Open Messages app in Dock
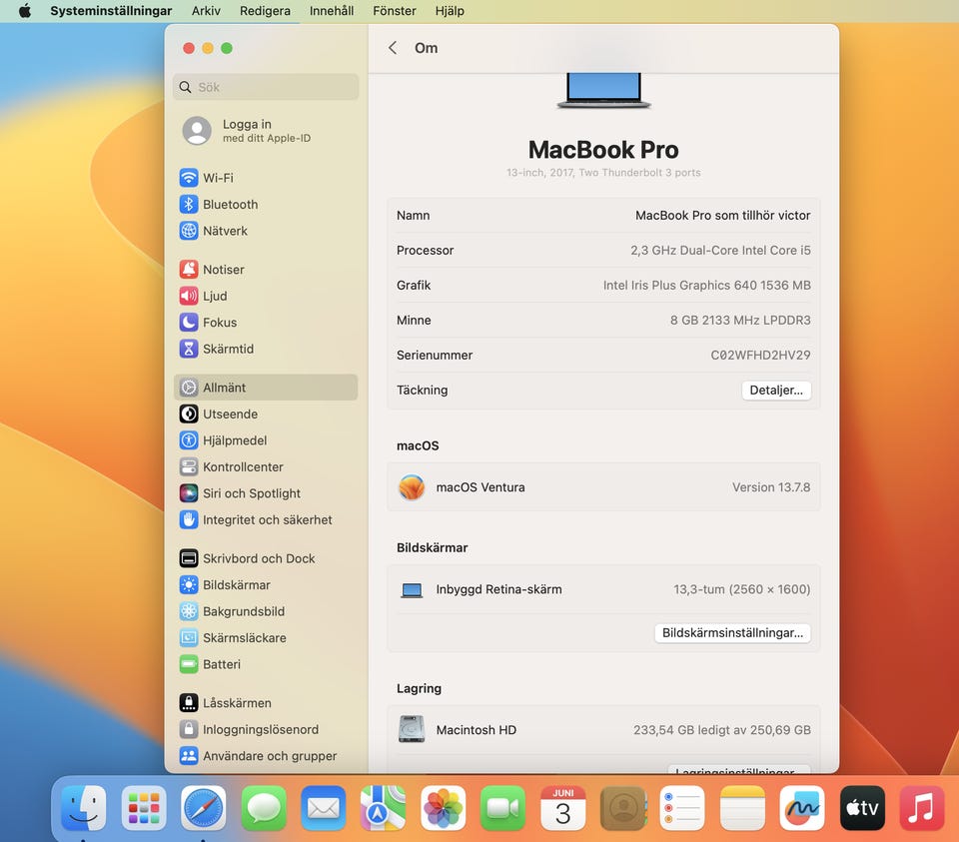The width and height of the screenshot is (959, 842). click(x=264, y=808)
